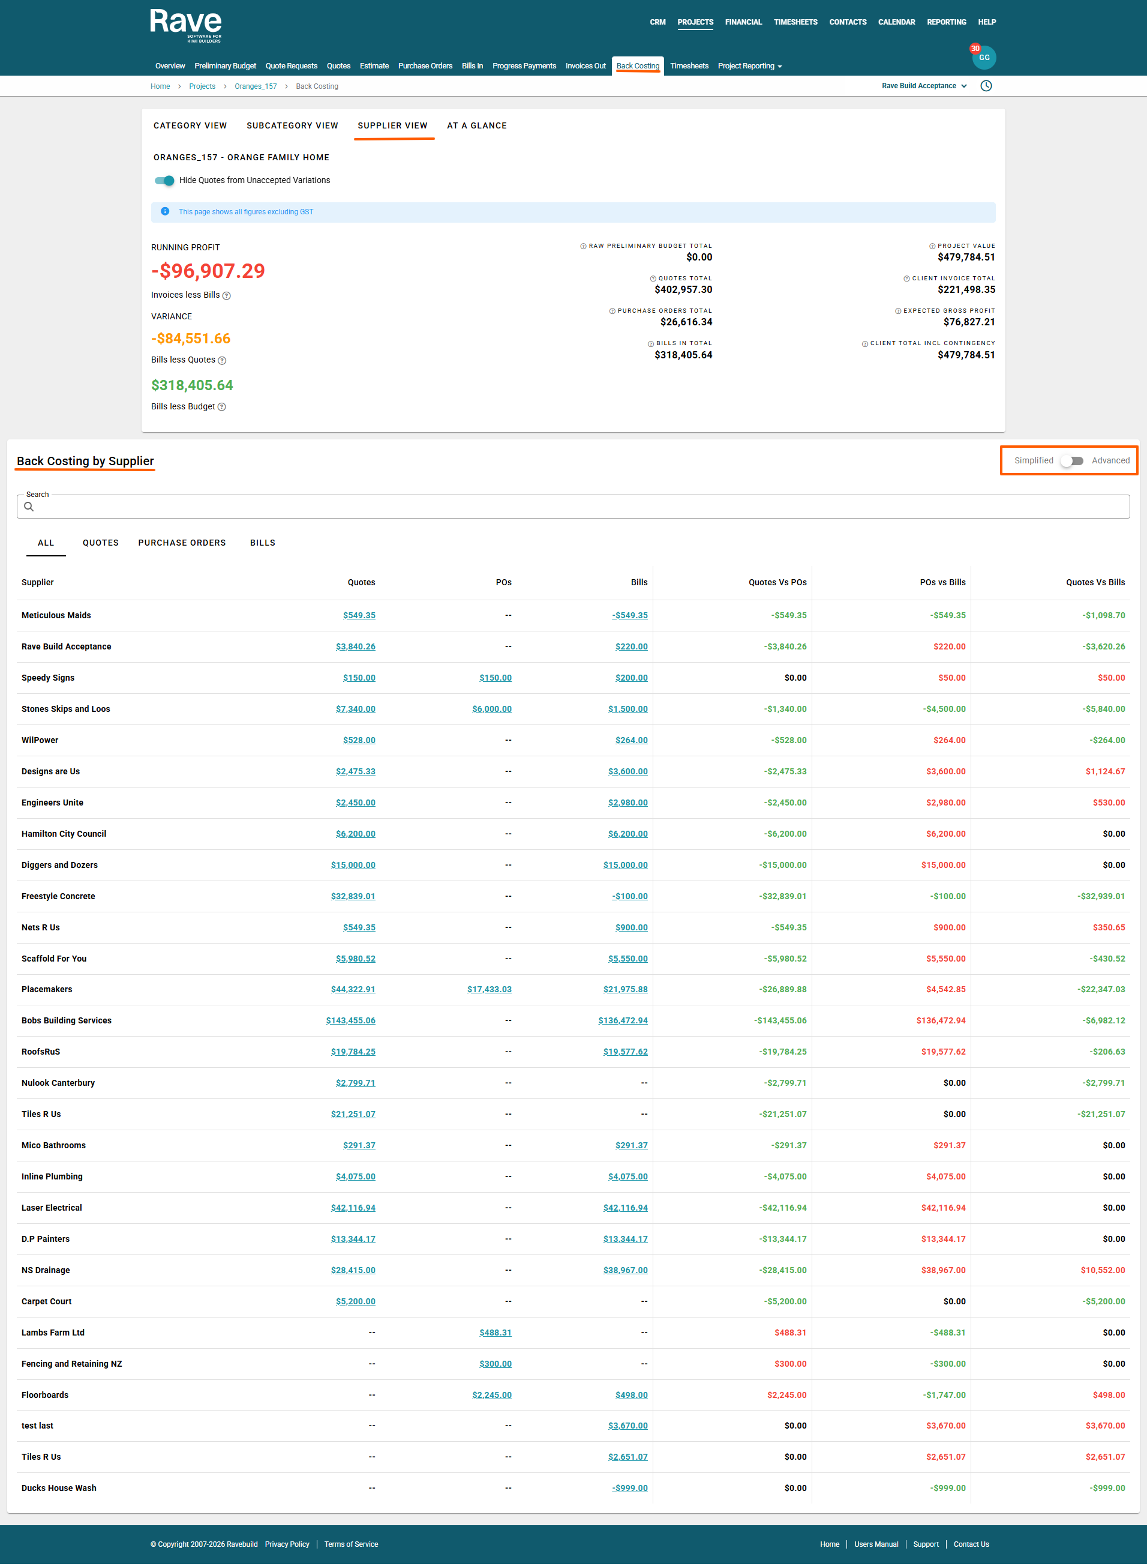Switch the Simplified/Advanced toggle
1147x1566 pixels.
pyautogui.click(x=1072, y=460)
